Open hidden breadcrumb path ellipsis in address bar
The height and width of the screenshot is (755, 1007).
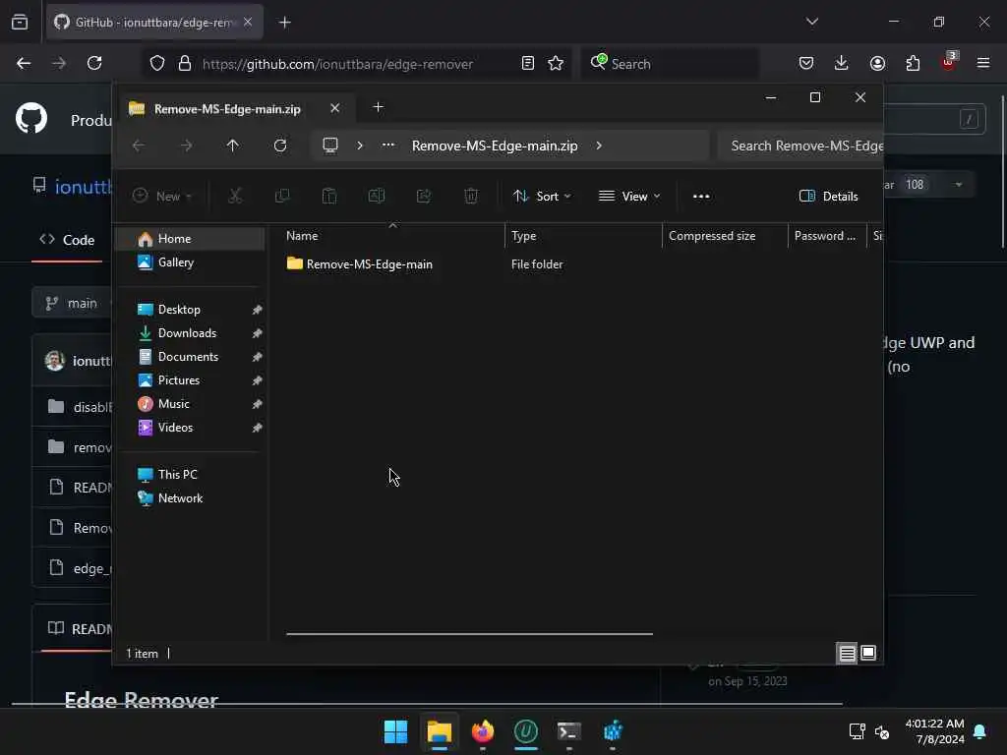(x=387, y=145)
